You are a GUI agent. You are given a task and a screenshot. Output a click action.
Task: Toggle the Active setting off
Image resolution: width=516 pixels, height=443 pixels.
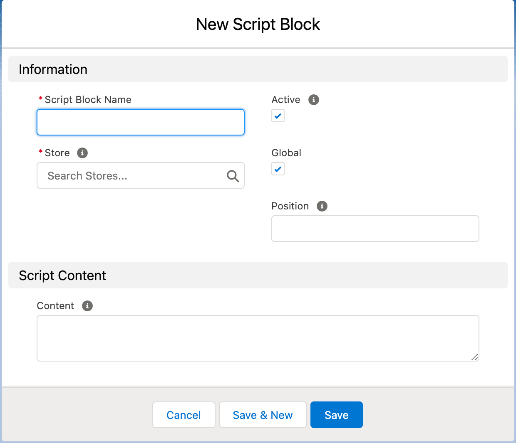[278, 116]
